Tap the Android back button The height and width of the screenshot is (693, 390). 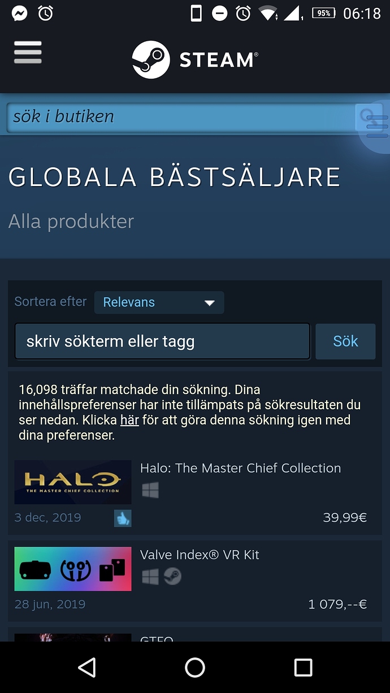tap(87, 668)
